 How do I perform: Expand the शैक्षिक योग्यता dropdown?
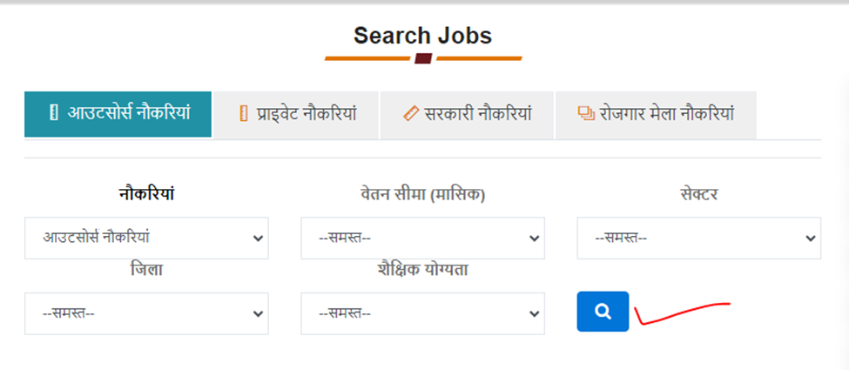click(423, 313)
